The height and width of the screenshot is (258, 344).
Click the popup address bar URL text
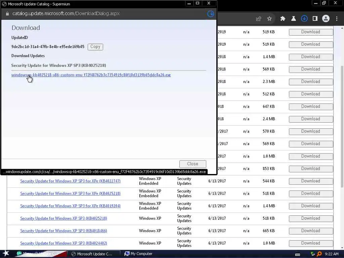click(x=66, y=13)
